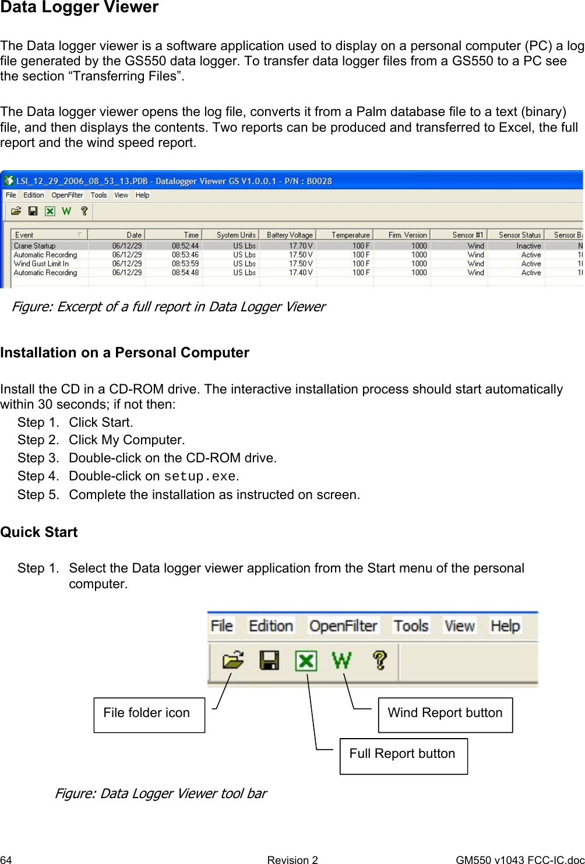
Task: Open the File menu in the enlarged toolbar figure
Action: (222, 626)
